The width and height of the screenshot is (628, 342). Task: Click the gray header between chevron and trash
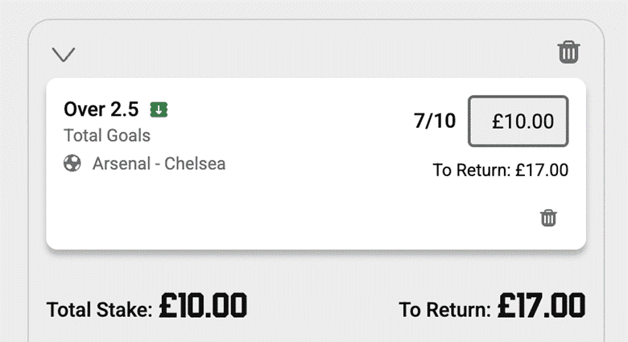pos(314,53)
